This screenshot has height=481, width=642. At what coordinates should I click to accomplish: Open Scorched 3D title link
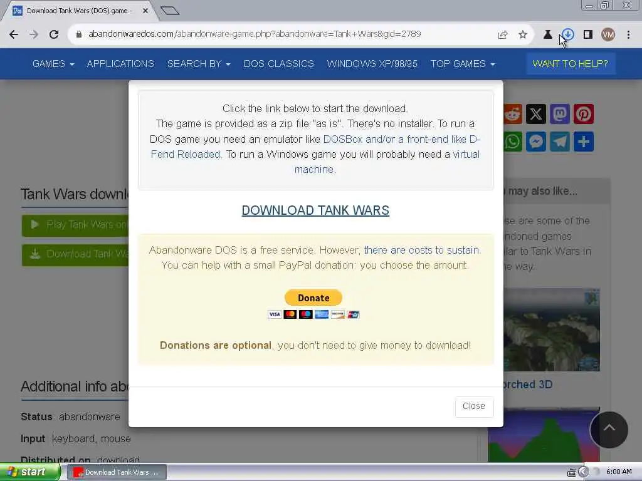tap(527, 385)
